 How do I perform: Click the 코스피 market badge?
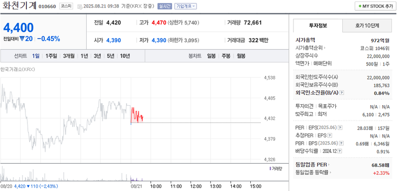point(67,6)
